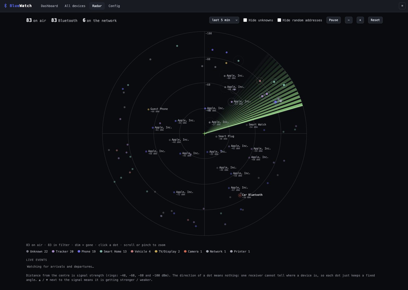Viewport: 408px width, 290px height.
Task: Toggle the theme sun icon button
Action: tap(402, 6)
